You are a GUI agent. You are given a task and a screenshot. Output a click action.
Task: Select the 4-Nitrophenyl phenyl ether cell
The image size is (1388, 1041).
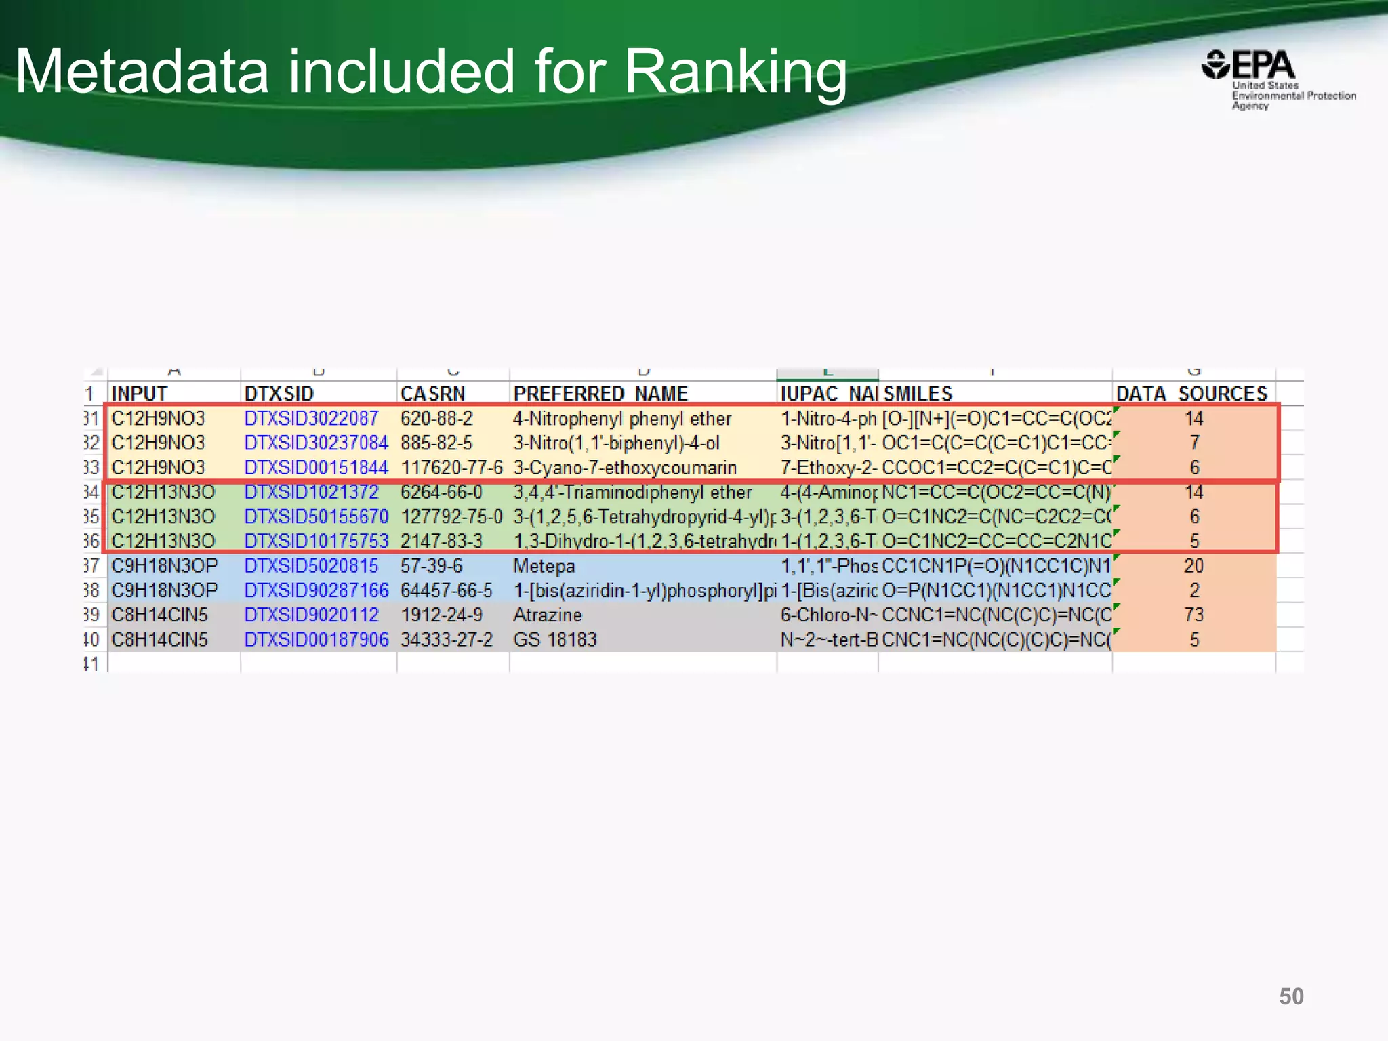tap(642, 418)
